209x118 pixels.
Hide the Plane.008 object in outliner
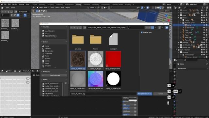(204, 28)
